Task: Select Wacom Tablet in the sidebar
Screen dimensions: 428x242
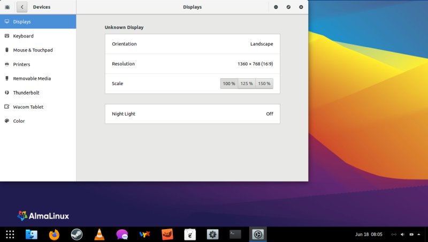Action: point(28,107)
